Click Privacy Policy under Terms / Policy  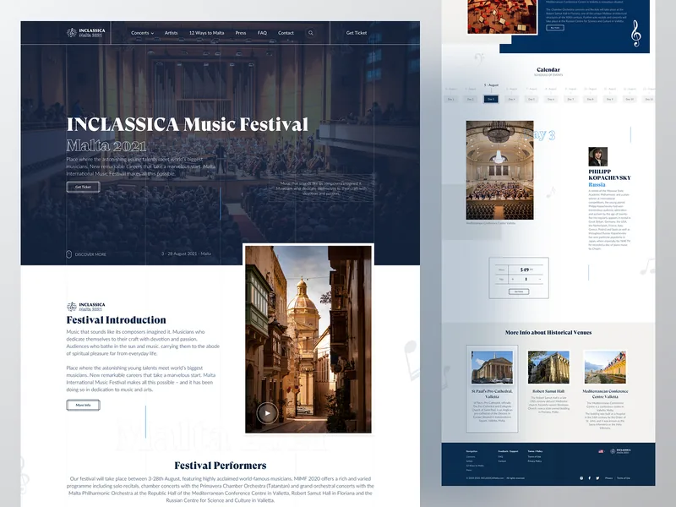(535, 461)
